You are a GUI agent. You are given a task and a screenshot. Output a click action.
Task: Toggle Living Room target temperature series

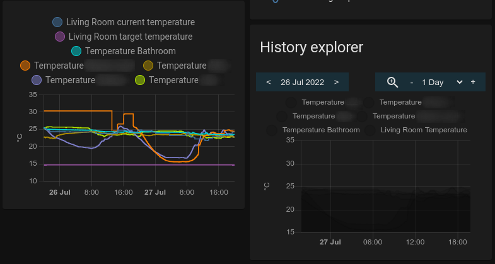point(124,37)
